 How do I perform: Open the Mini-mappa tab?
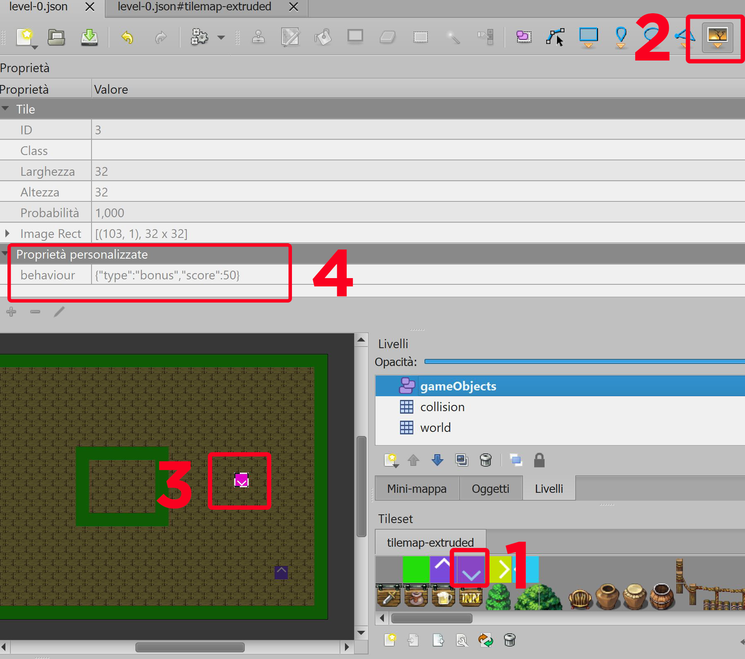(417, 489)
